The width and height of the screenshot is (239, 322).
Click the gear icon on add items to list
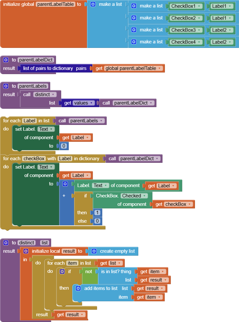pos(78,288)
